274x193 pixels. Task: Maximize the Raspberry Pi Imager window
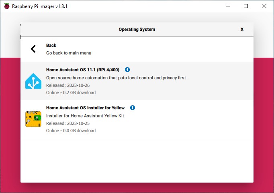[246, 6]
